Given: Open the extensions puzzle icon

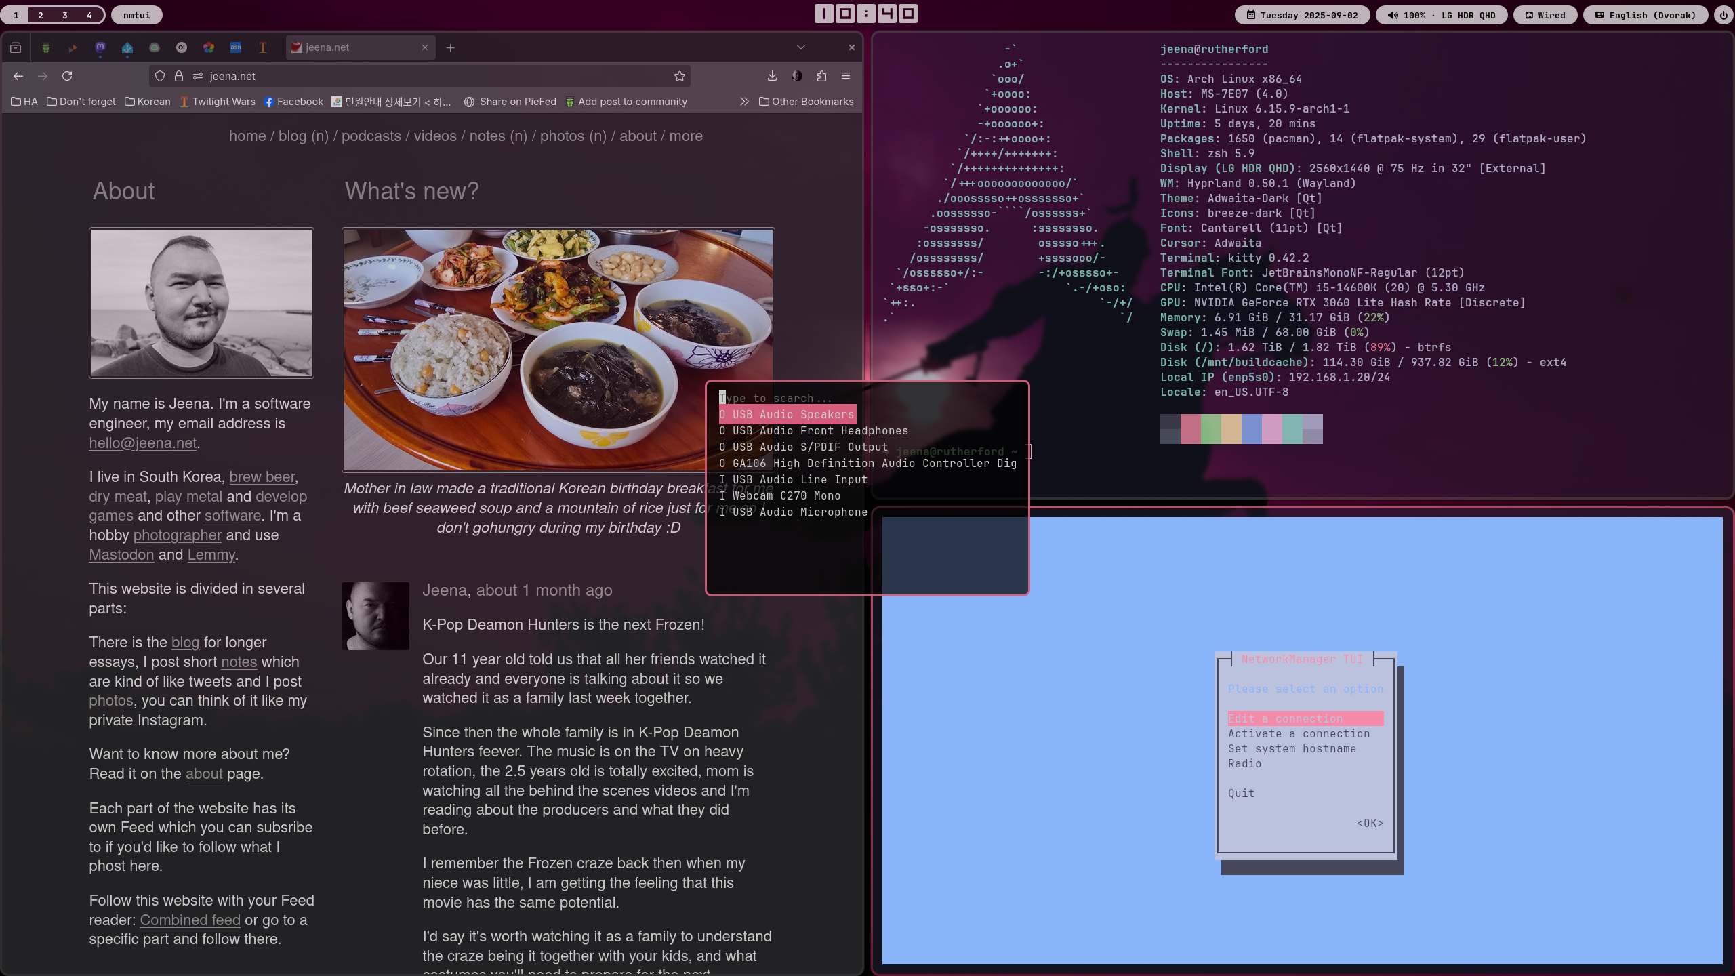Looking at the screenshot, I should point(821,76).
